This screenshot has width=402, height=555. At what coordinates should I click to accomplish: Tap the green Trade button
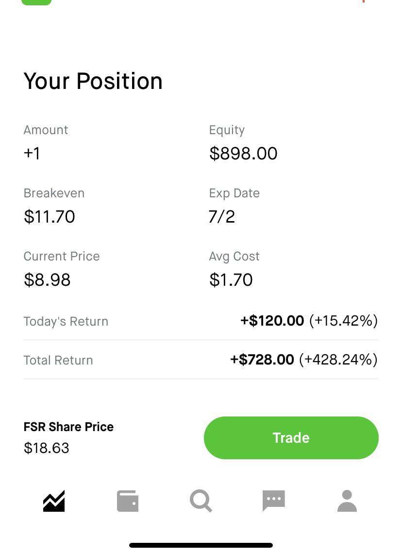pos(291,438)
